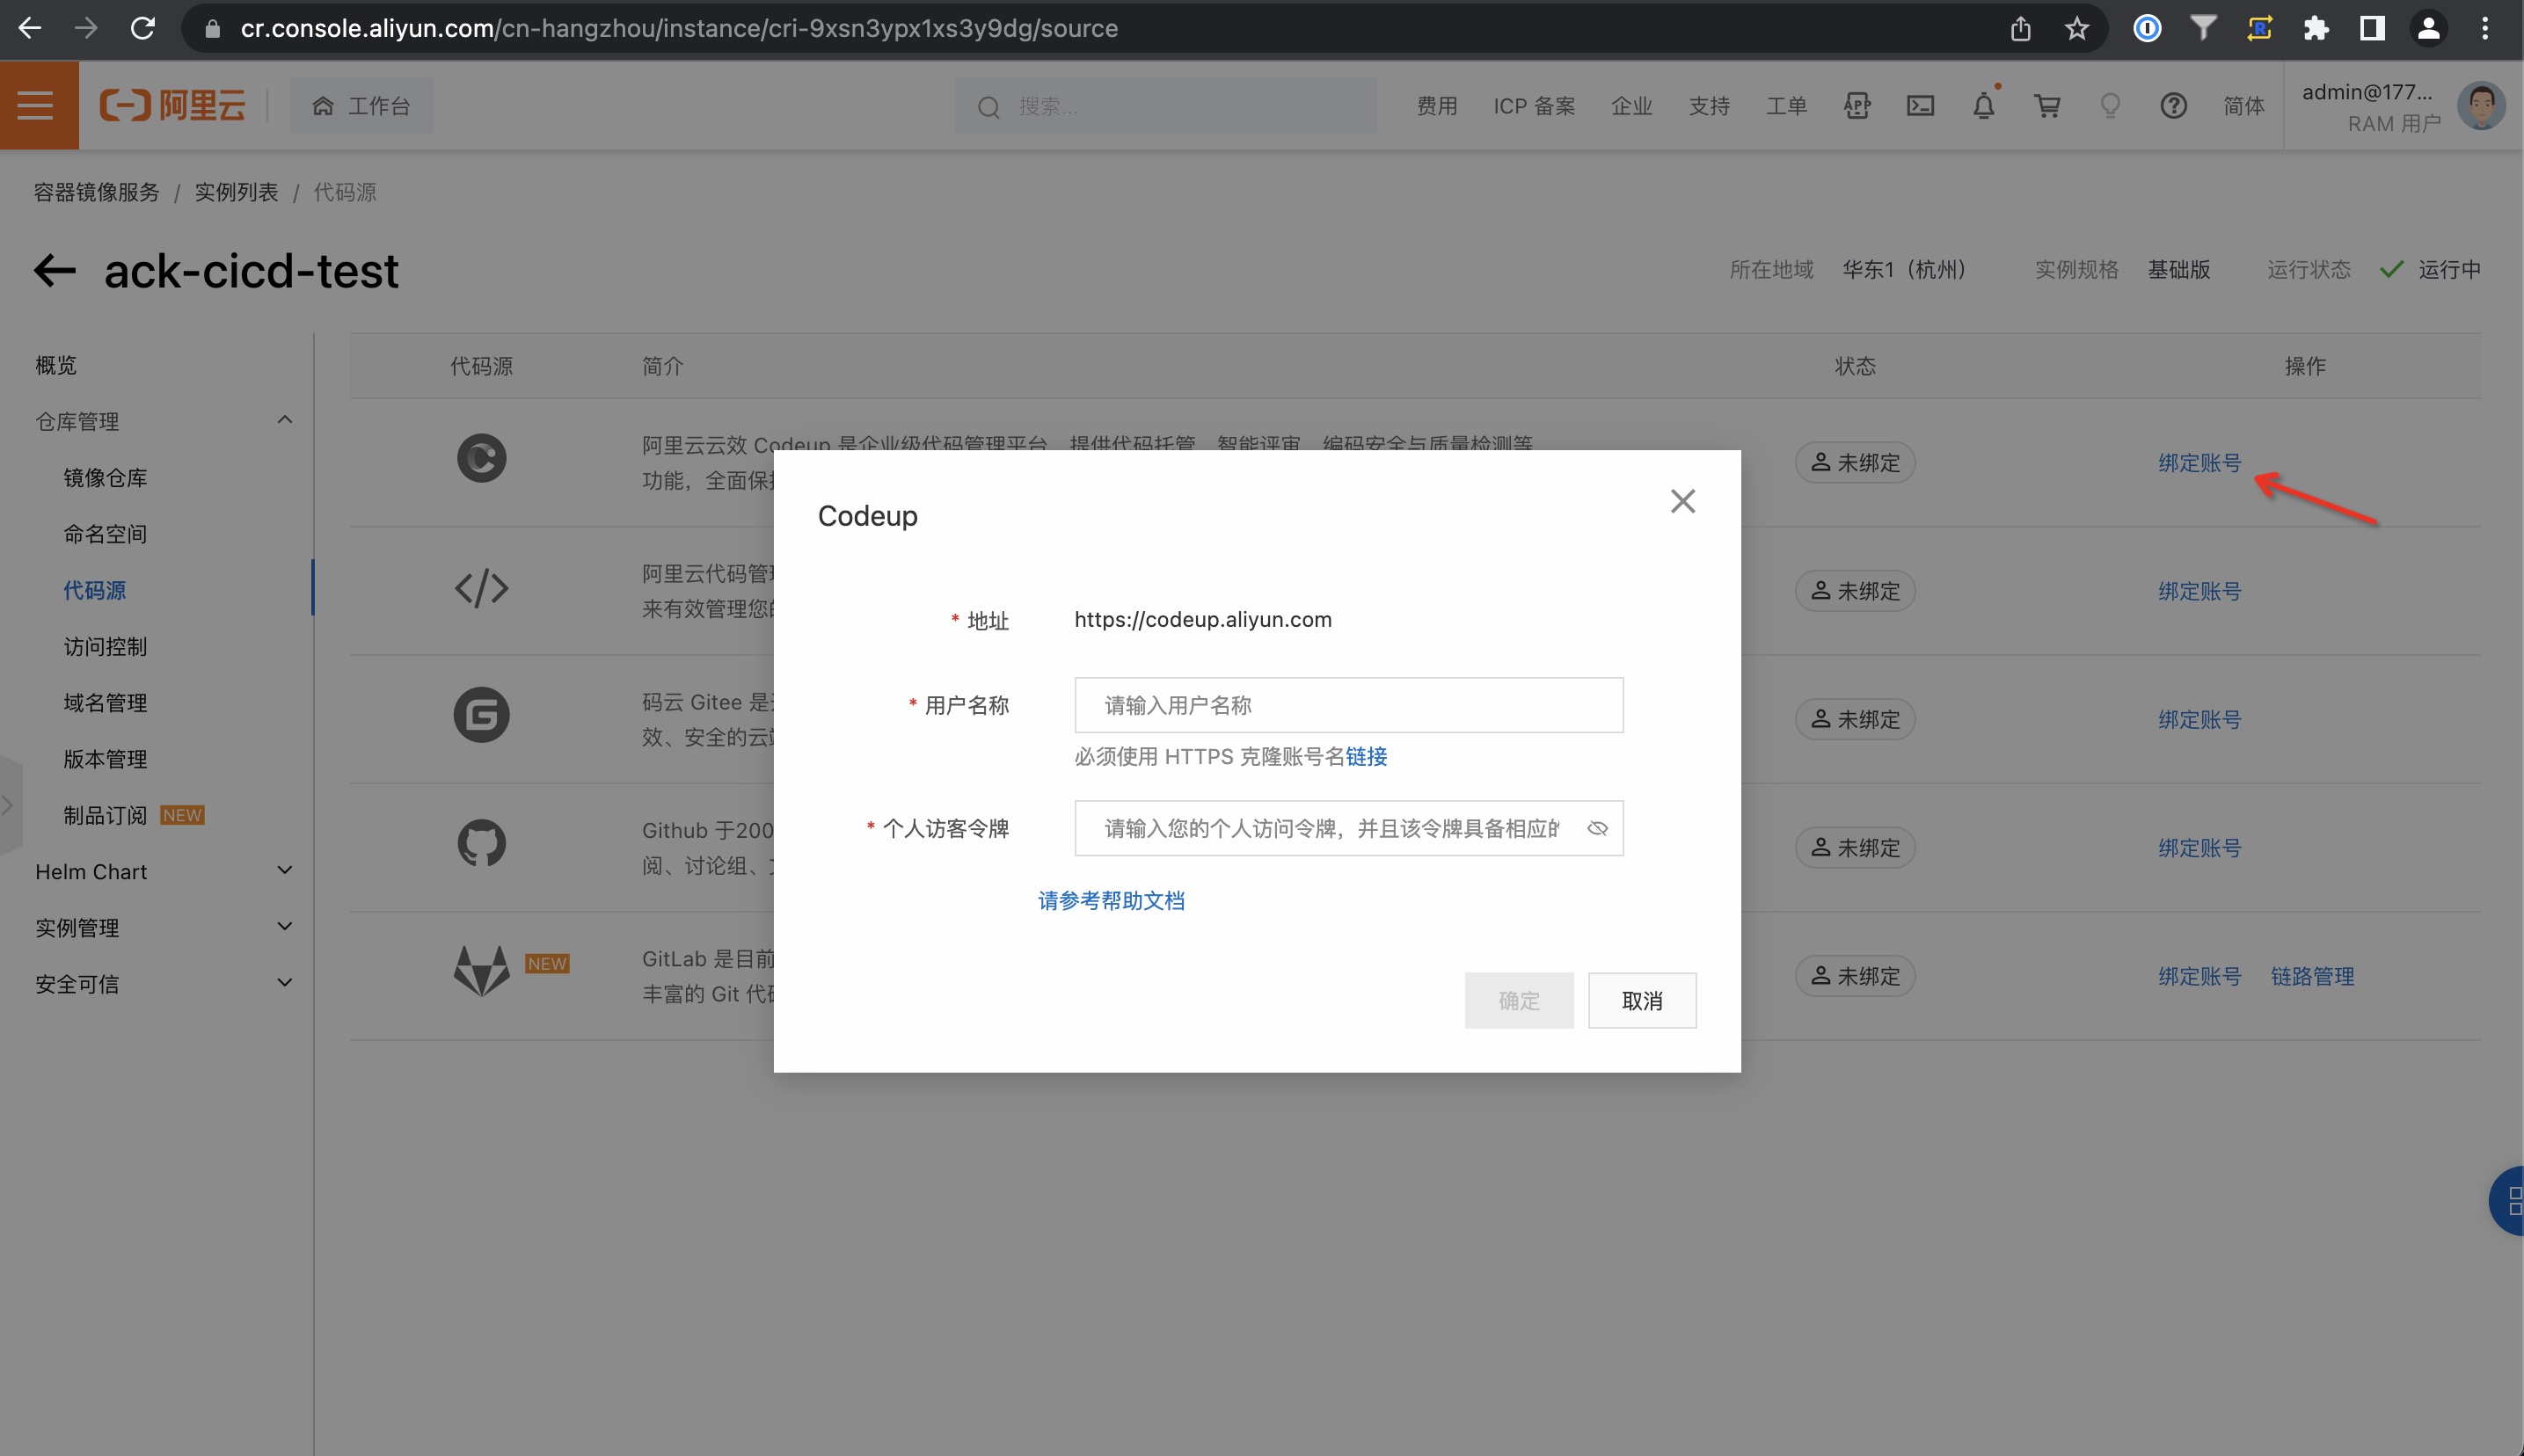
Task: Open the browser three-dot menu
Action: (x=2485, y=28)
